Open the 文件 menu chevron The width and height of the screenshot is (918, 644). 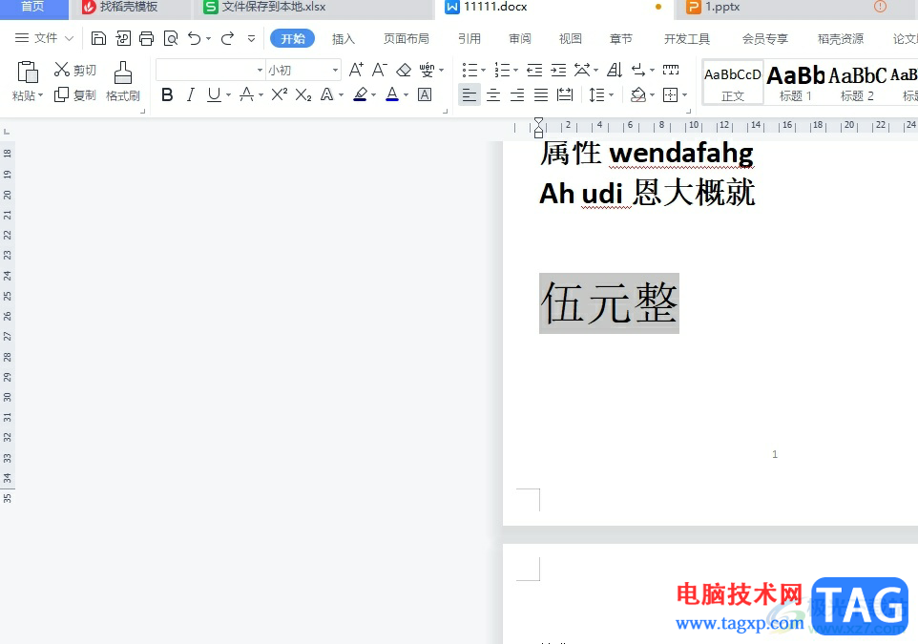point(69,38)
